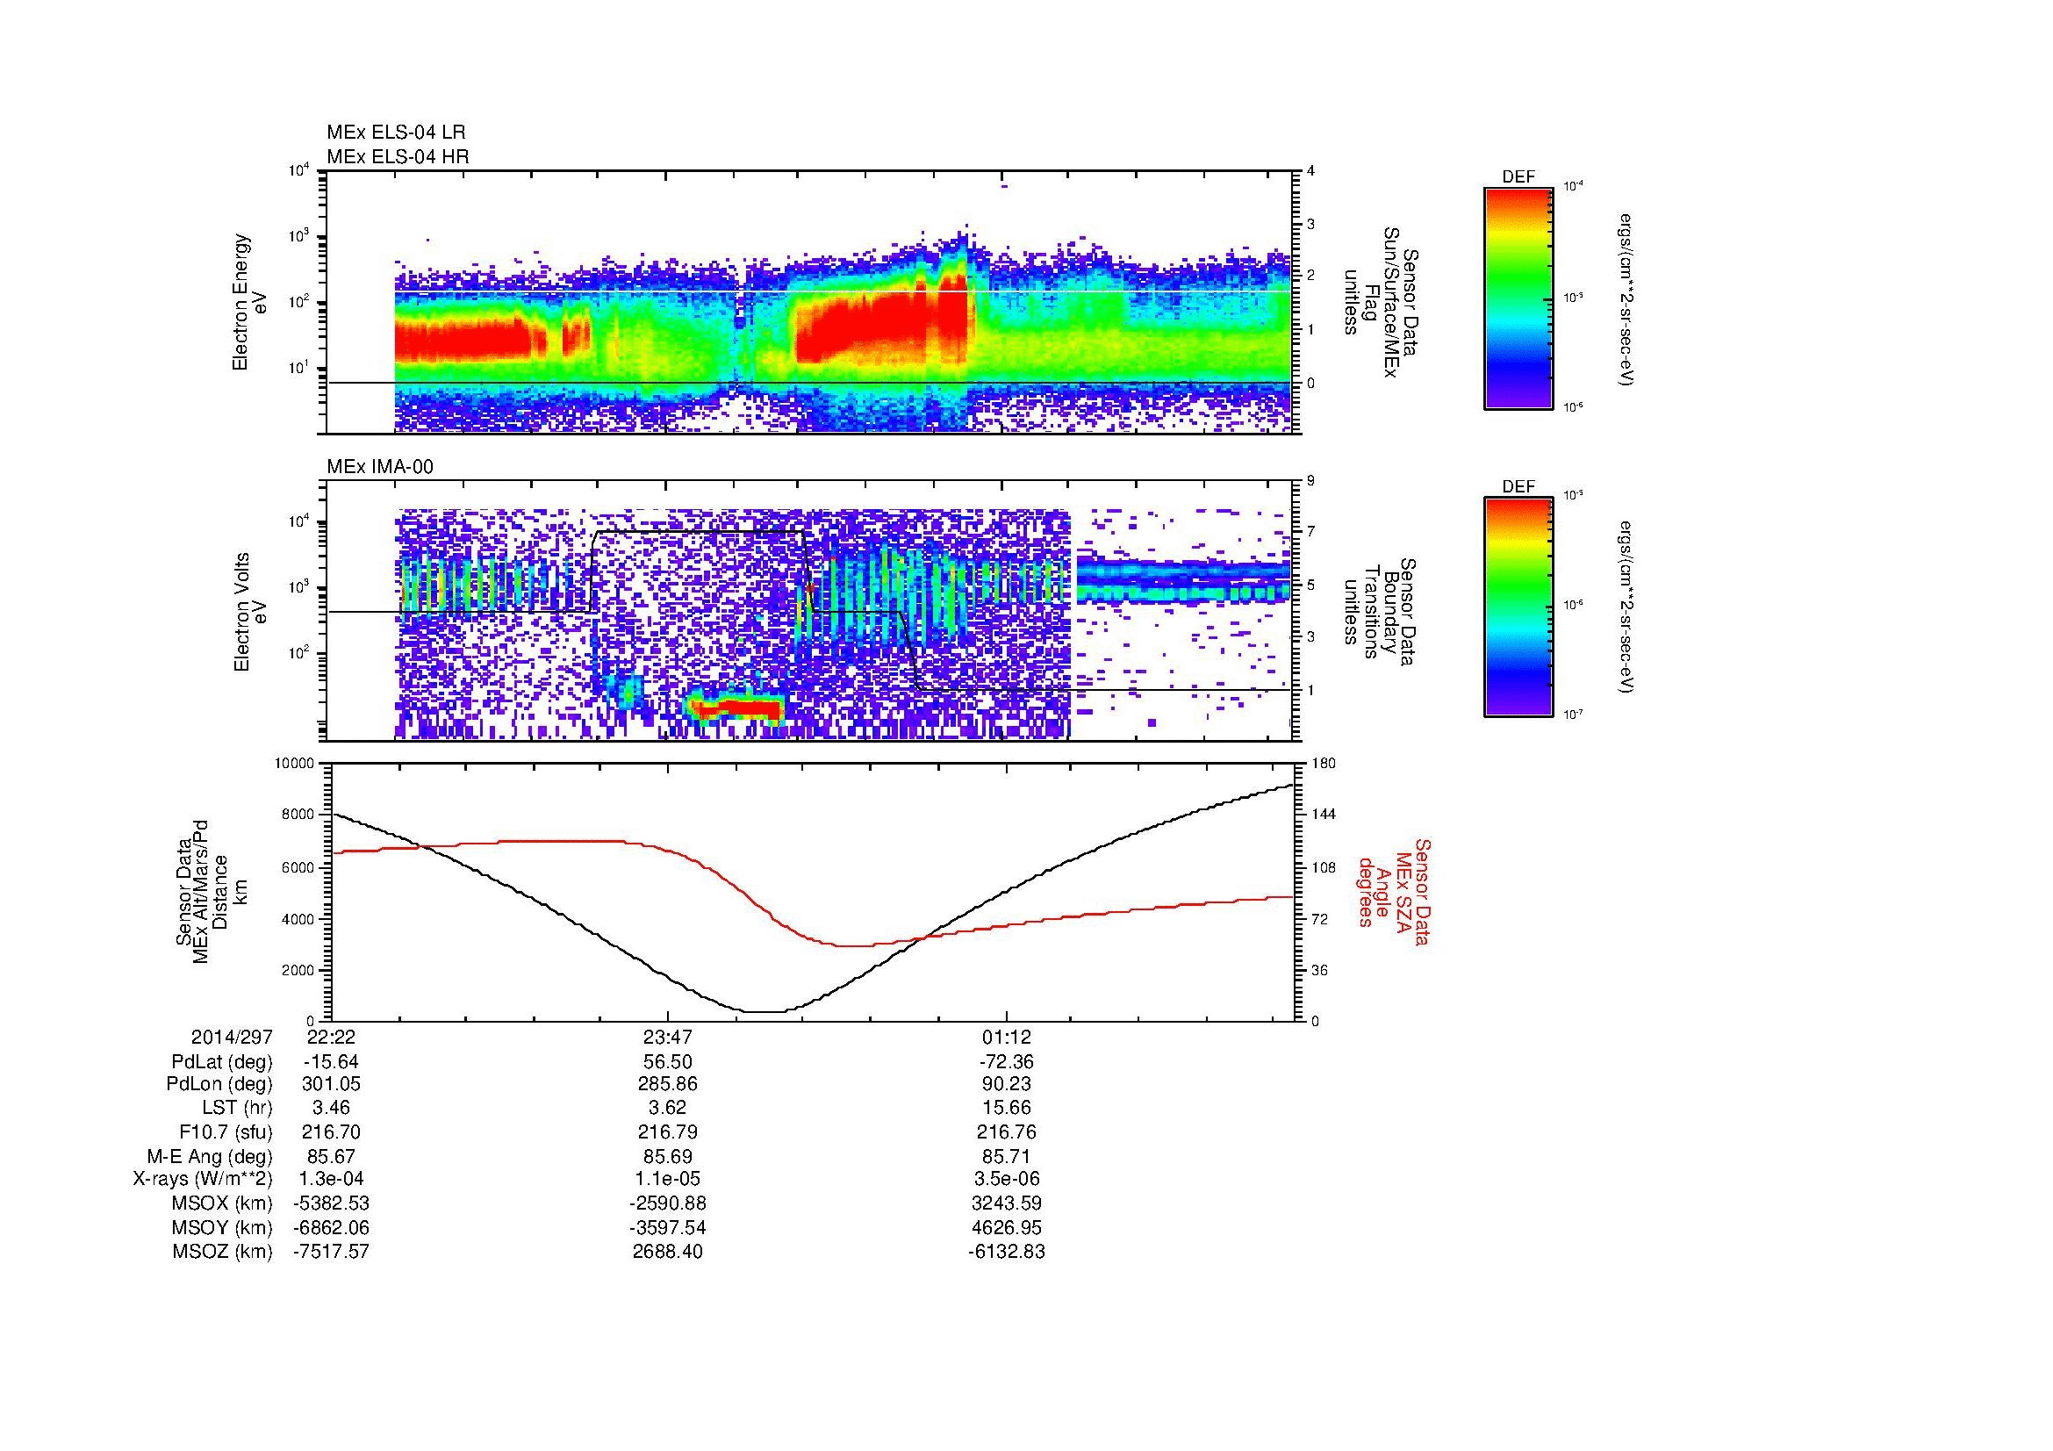Click the M-E Ang value 85.71

(1007, 1156)
